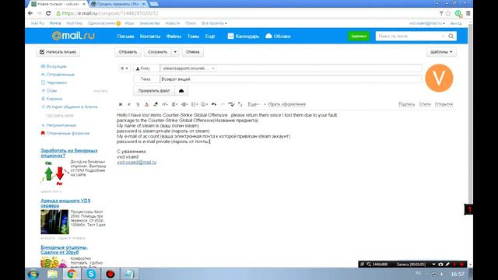Undo the last edit in the editor
This screenshot has height=280, width=498.
(x=214, y=104)
